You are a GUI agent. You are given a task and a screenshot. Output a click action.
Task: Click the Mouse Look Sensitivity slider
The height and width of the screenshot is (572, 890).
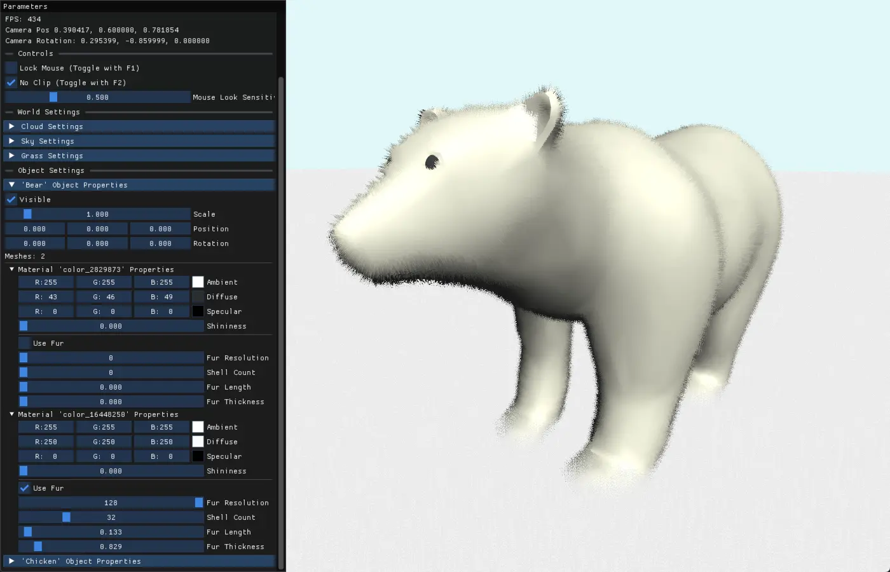click(97, 97)
